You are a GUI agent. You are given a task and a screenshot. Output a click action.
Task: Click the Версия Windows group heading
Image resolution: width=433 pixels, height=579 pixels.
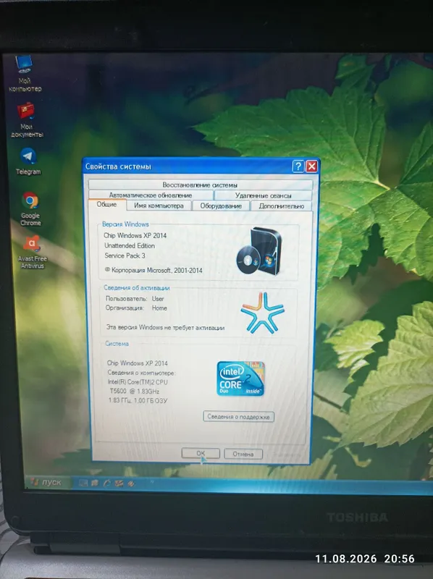tap(125, 224)
